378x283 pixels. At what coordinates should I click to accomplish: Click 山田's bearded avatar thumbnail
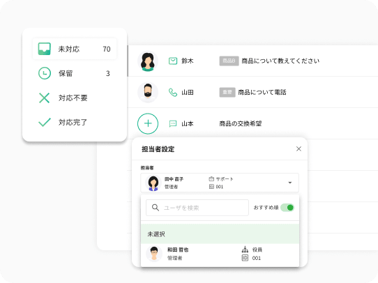pos(148,92)
